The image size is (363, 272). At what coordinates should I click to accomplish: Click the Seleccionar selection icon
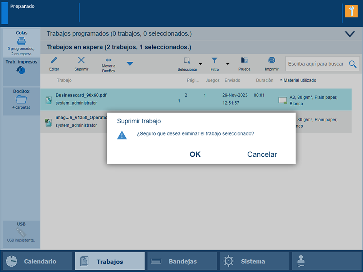tap(187, 60)
